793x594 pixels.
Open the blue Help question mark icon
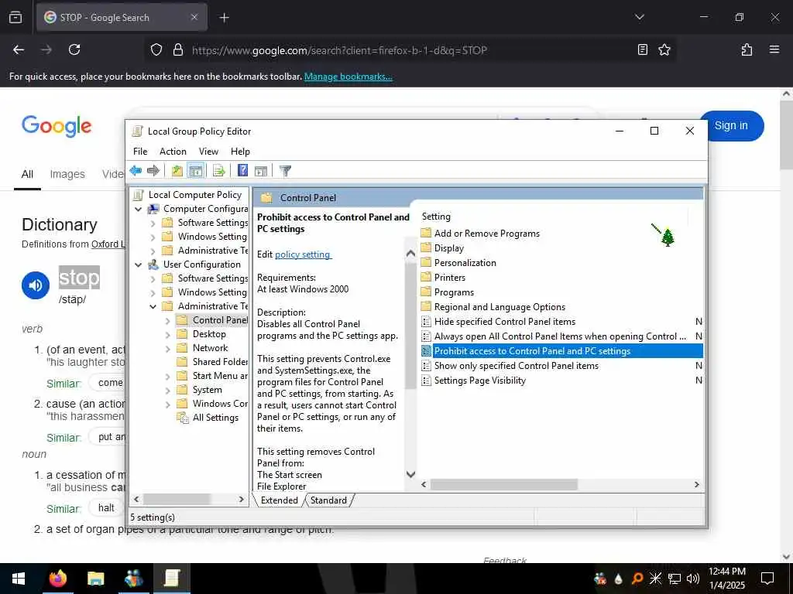tap(242, 171)
